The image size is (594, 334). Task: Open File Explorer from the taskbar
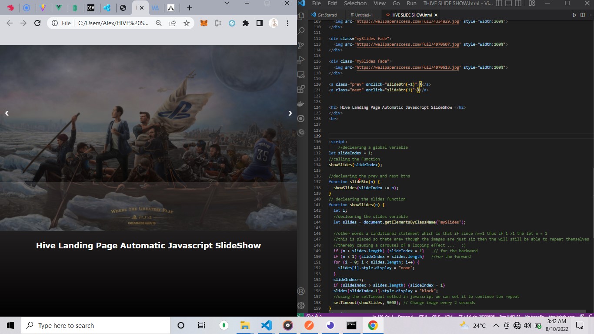pos(245,325)
